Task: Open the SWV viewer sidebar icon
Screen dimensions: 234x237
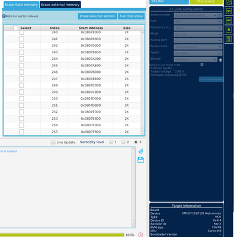Action: pyautogui.click(x=229, y=20)
